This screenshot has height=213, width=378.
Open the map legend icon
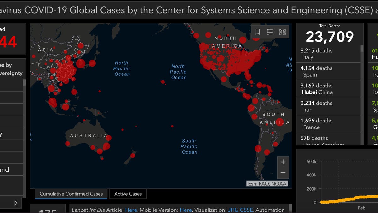point(270,32)
